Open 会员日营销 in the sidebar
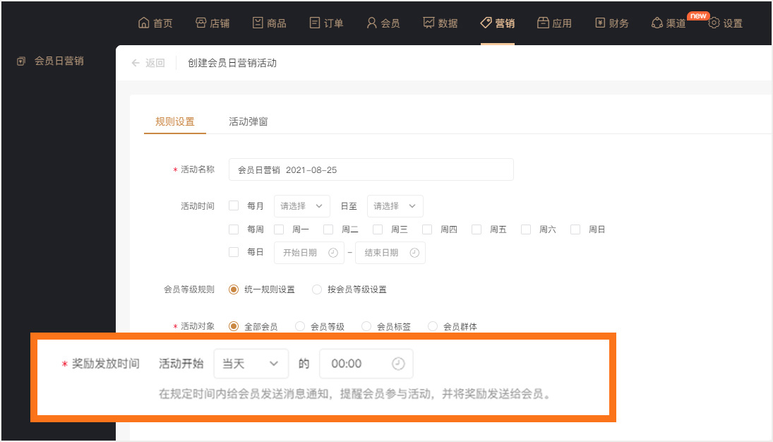 pos(59,61)
